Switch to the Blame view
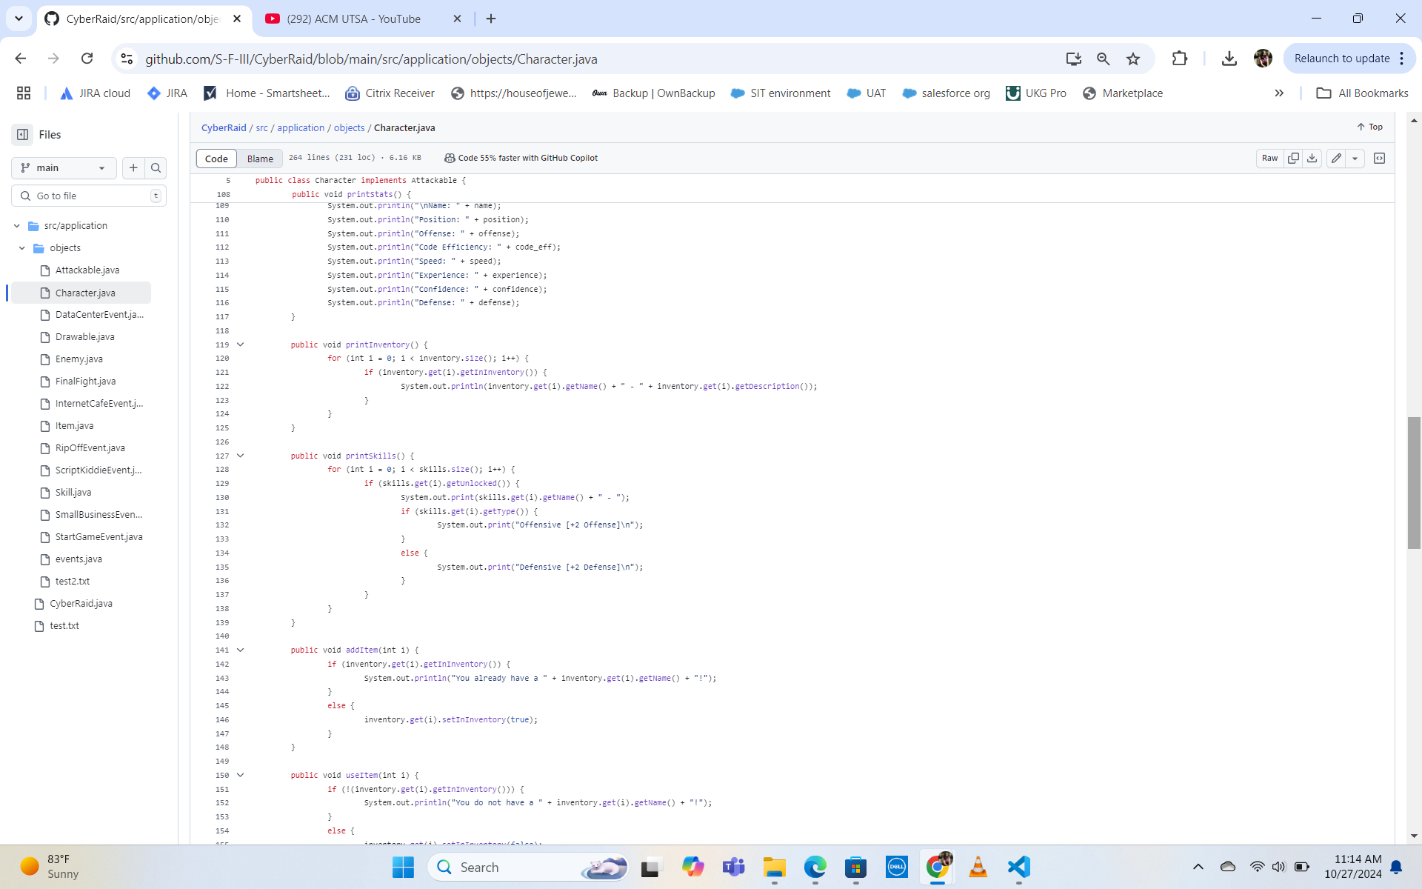Image resolution: width=1422 pixels, height=889 pixels. (260, 159)
